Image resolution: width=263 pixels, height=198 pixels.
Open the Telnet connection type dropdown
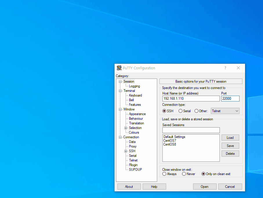[x=225, y=111]
